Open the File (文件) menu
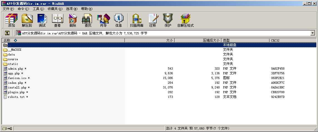318x132 pixels. point(8,9)
